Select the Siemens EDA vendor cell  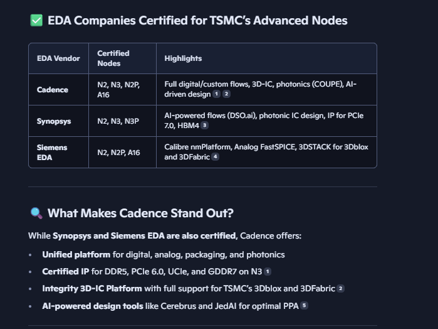52,152
